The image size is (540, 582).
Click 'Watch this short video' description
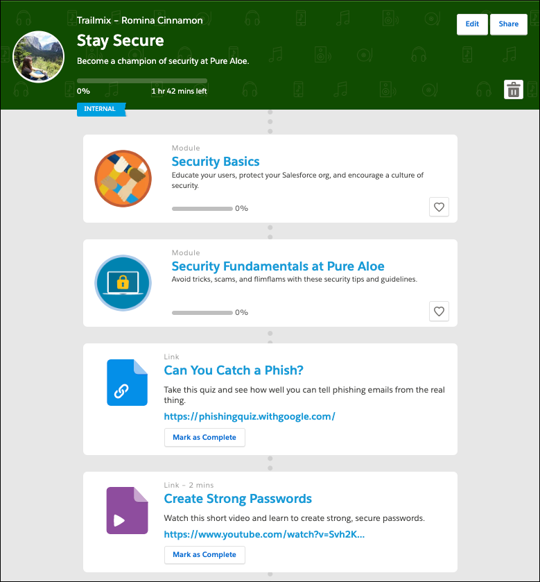(x=294, y=518)
